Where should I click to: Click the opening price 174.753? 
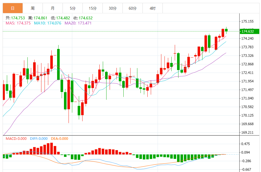pyautogui.click(x=18, y=18)
